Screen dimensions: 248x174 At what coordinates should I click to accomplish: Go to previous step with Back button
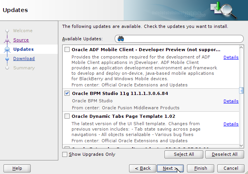point(143,168)
